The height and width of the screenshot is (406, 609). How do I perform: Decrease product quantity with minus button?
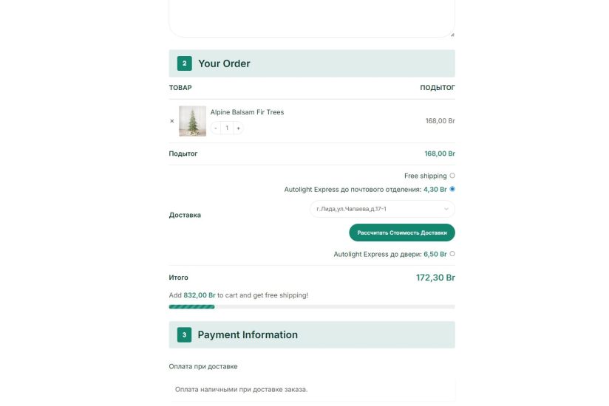216,128
